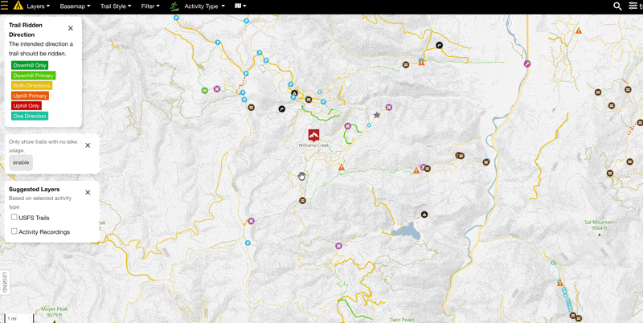Click the enable button
643x323 pixels.
point(21,162)
